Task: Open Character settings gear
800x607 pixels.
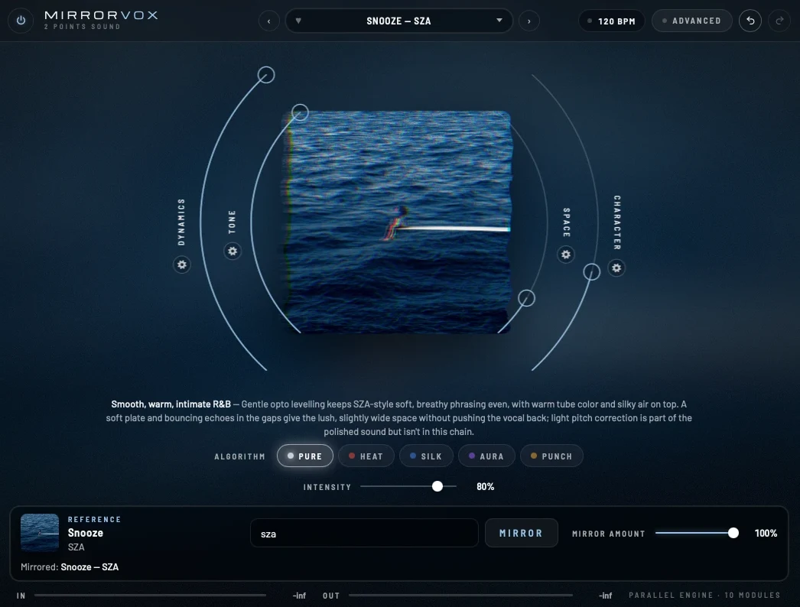Action: tap(616, 268)
